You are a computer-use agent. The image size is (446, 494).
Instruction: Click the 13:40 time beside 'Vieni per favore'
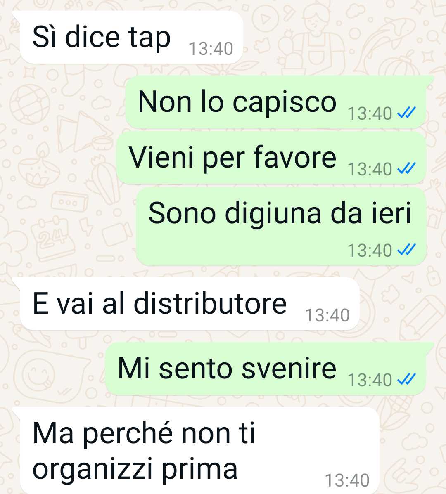370,169
